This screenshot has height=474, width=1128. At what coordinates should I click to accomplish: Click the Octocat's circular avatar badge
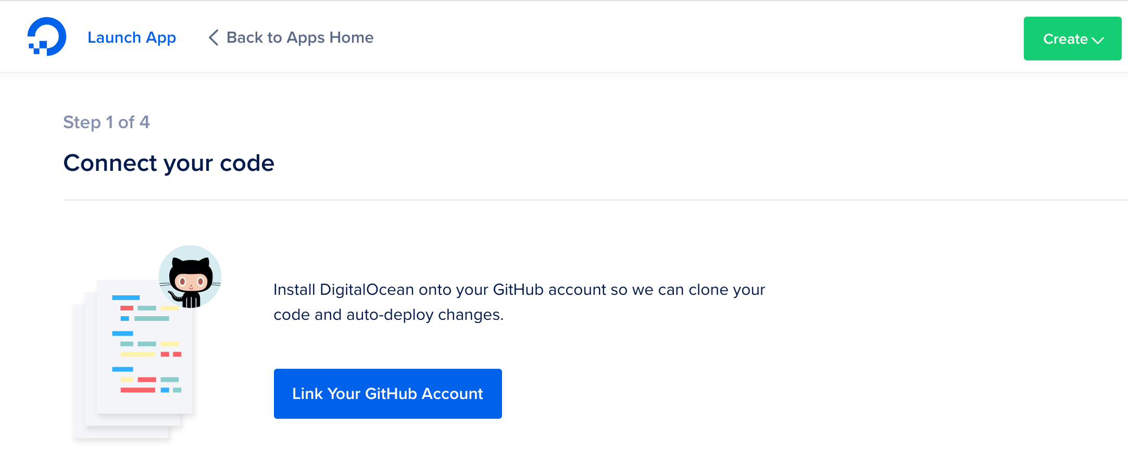coord(190,276)
